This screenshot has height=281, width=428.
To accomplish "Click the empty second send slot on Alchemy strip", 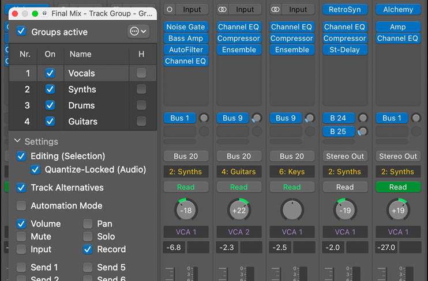I will (x=392, y=131).
